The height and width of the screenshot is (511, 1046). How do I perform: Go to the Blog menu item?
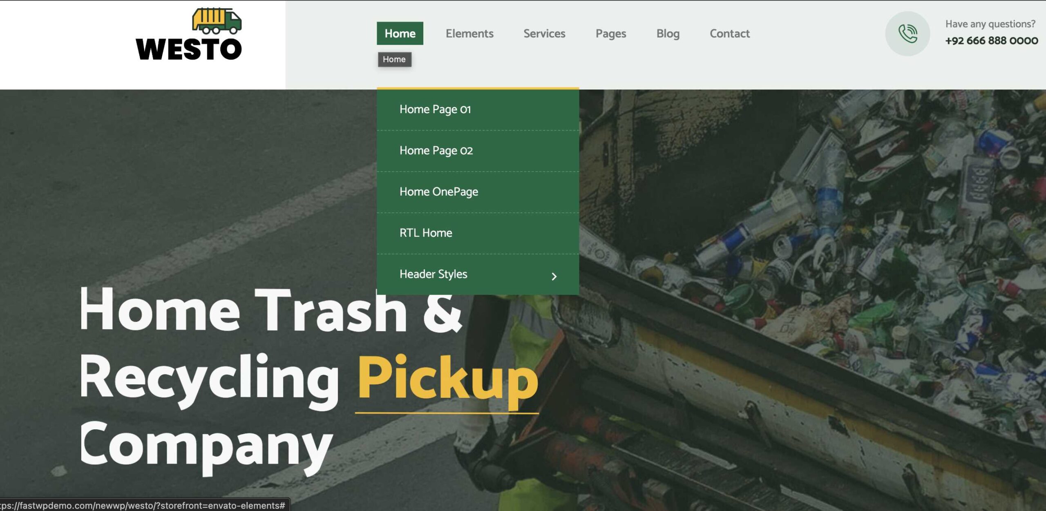pyautogui.click(x=668, y=33)
